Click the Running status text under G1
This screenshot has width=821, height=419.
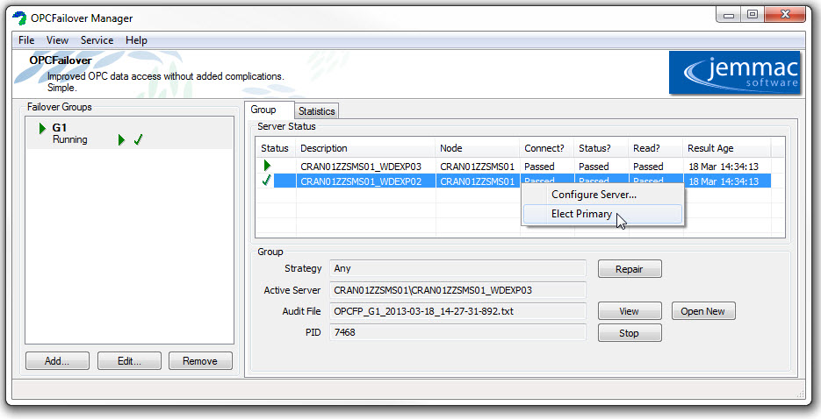point(69,140)
